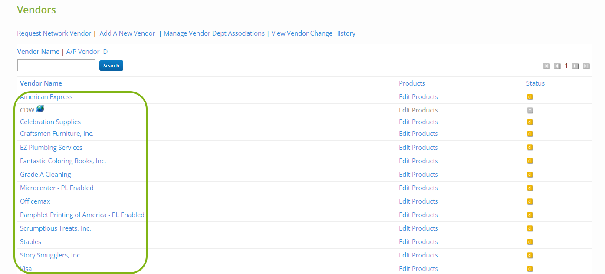Open the Celebration Supplies vendor

pyautogui.click(x=50, y=122)
